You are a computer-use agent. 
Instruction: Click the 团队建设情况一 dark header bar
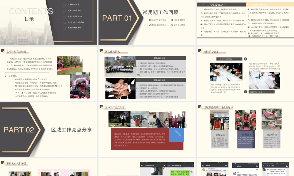coord(161,58)
